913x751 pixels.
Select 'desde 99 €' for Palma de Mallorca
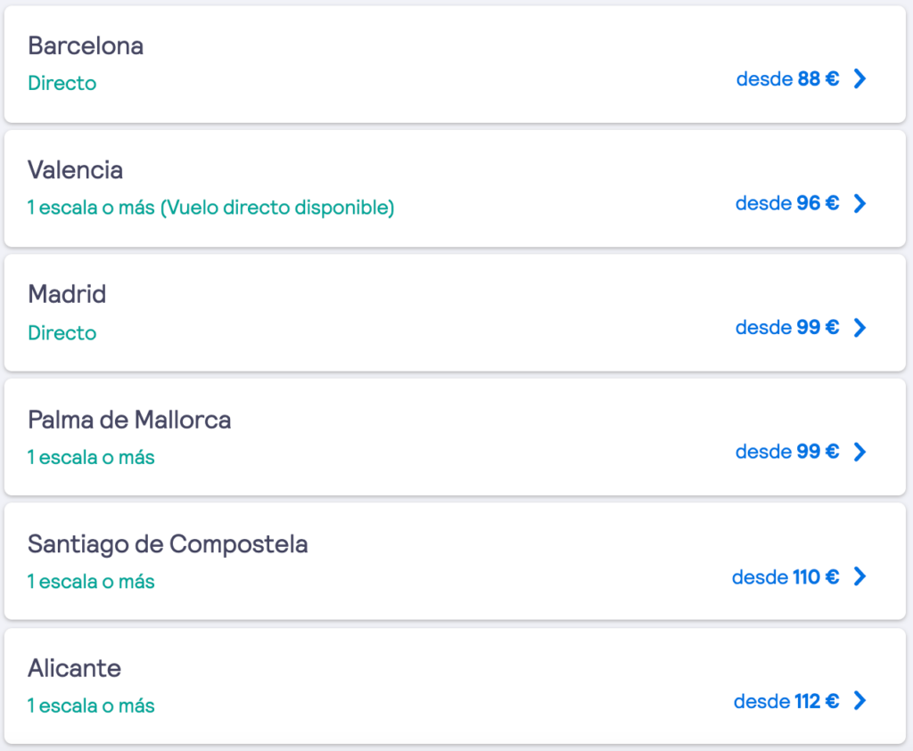(x=787, y=452)
